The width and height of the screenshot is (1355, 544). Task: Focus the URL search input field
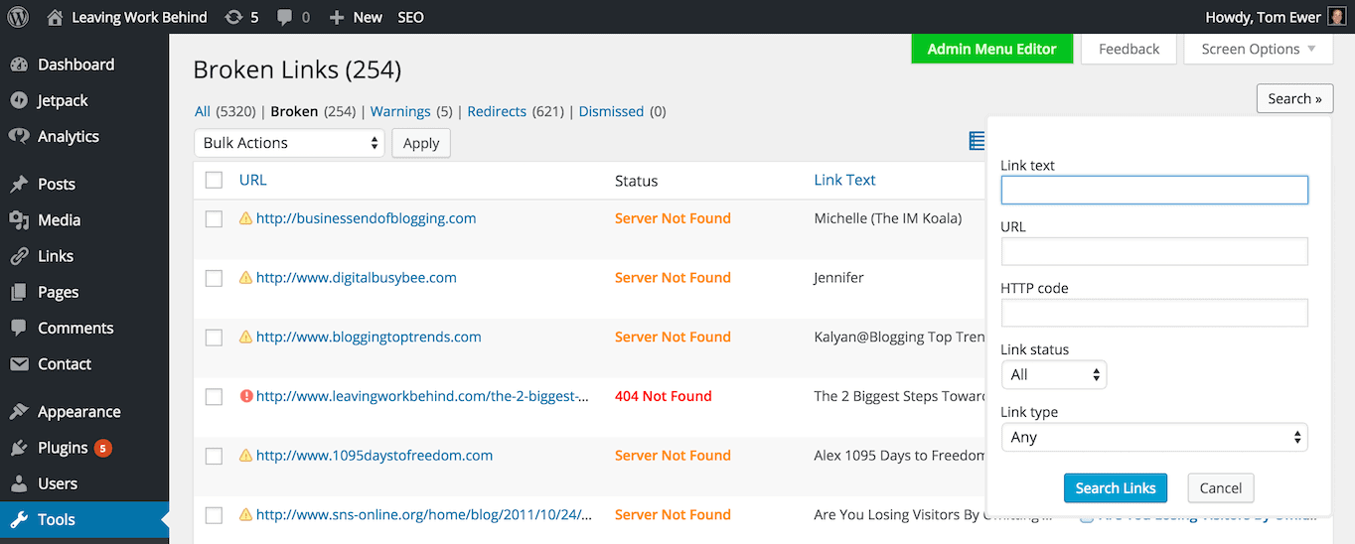1154,251
